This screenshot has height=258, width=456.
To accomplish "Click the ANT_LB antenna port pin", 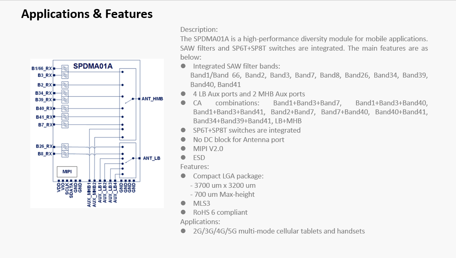I will point(139,158).
